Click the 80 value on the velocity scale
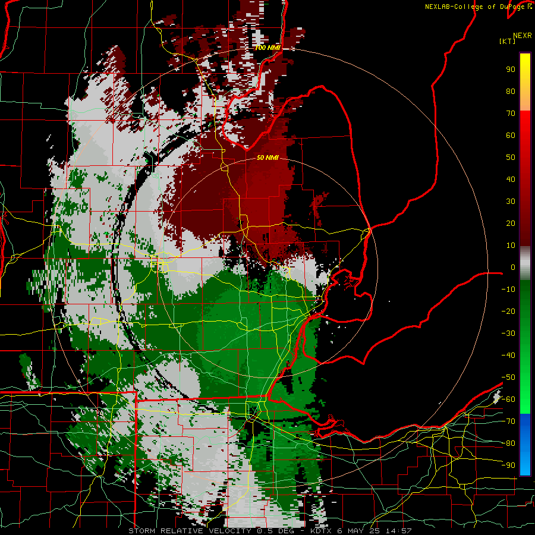This screenshot has height=535, width=535. [x=511, y=92]
